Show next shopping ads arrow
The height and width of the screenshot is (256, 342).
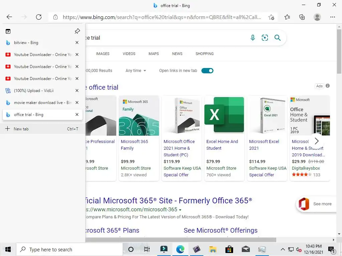click(317, 141)
